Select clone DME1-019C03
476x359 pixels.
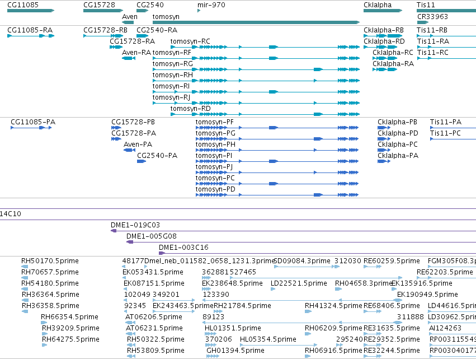click(135, 225)
